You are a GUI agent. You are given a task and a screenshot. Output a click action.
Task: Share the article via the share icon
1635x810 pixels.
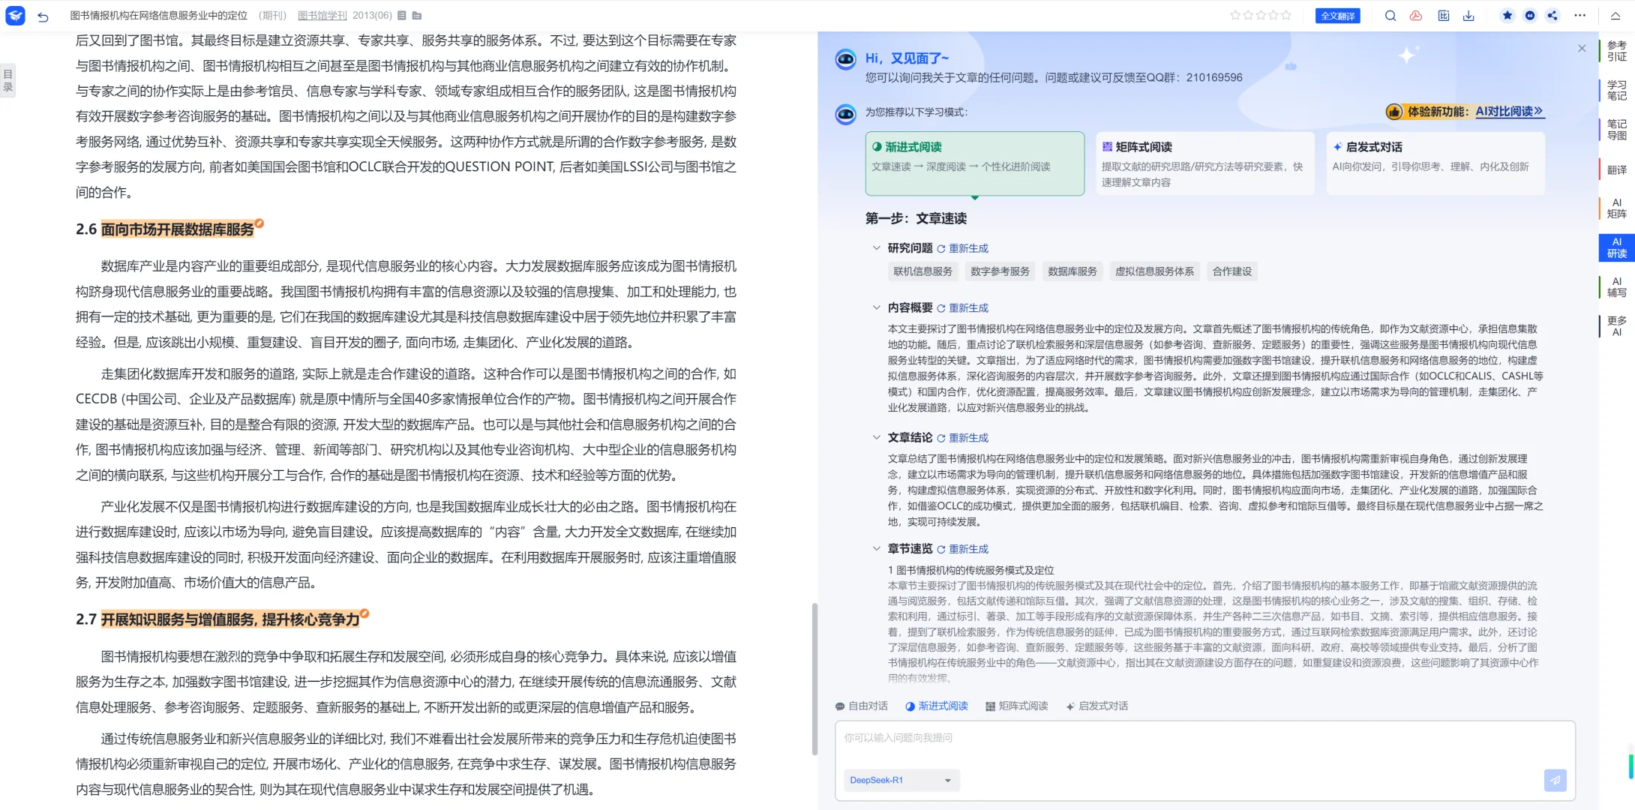pos(1552,15)
